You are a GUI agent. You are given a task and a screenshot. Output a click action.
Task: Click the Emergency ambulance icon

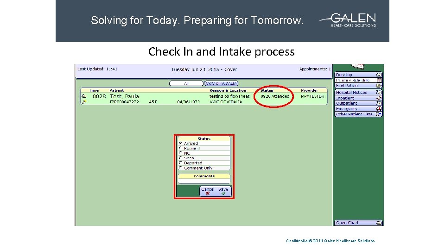tap(379, 108)
